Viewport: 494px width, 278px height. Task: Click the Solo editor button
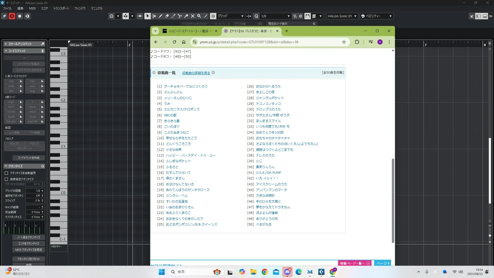point(12,16)
